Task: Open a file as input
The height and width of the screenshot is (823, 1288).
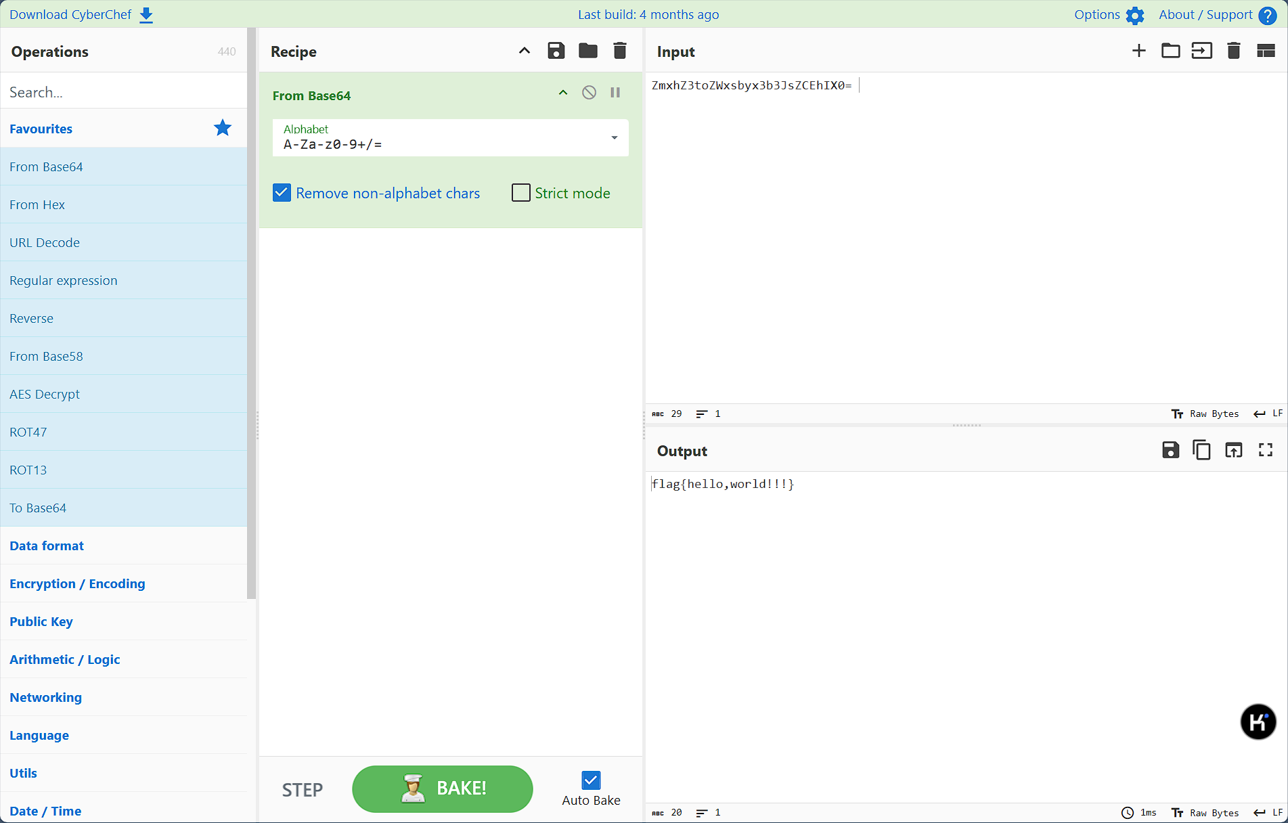Action: click(x=1202, y=51)
